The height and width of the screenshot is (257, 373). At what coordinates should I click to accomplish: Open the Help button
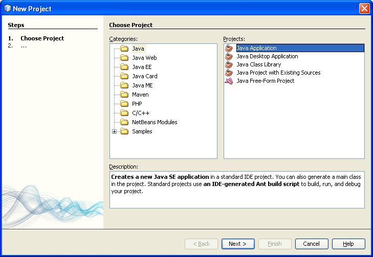click(x=348, y=244)
